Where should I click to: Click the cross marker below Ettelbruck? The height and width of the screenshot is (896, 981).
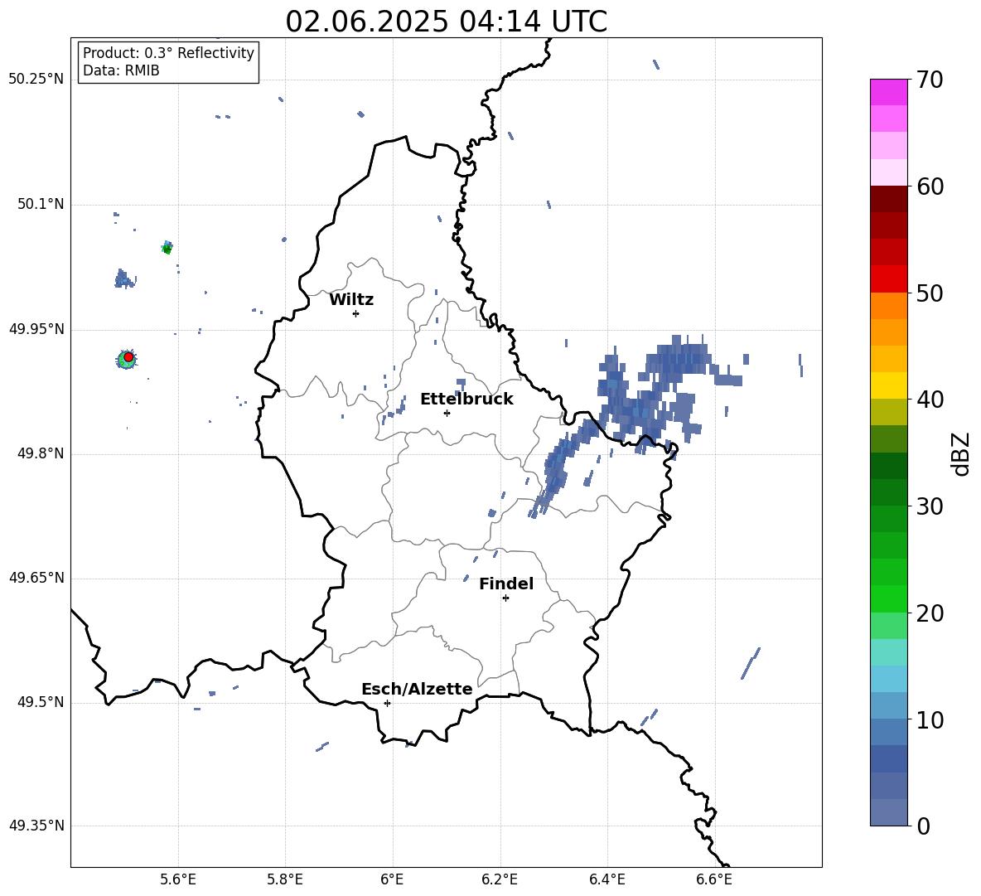point(447,413)
